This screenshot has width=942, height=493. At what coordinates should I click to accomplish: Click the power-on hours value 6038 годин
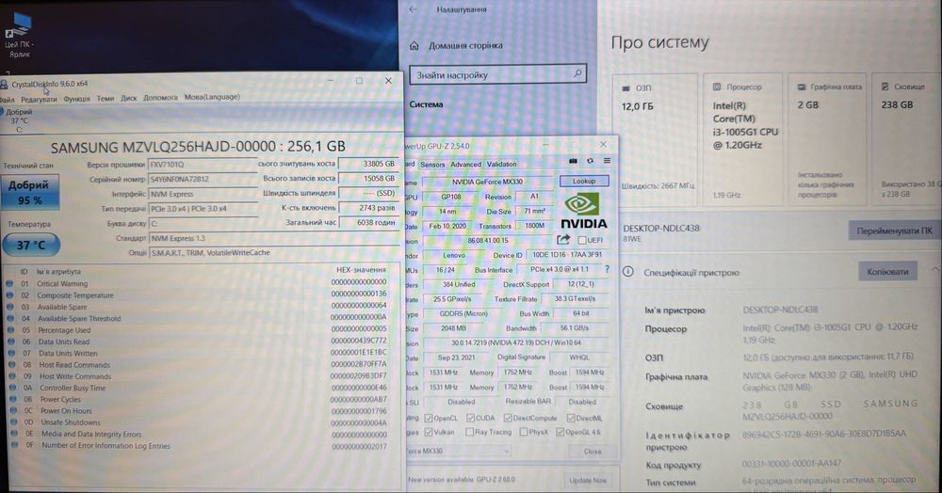click(x=367, y=222)
